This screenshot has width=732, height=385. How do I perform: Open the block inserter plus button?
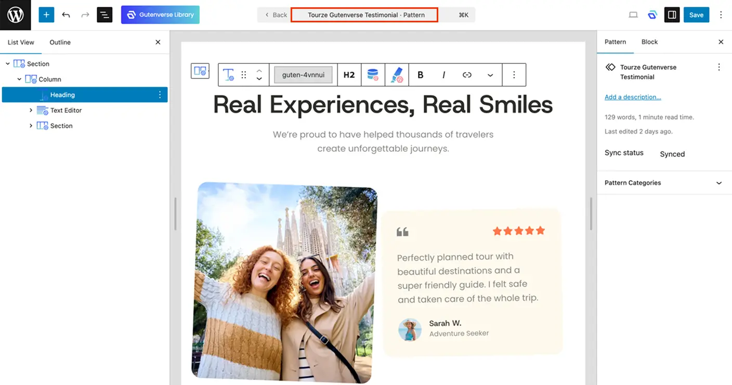click(x=46, y=15)
